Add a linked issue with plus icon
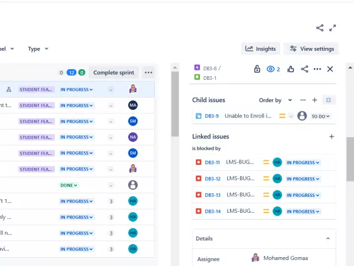The width and height of the screenshot is (354, 266). point(332,137)
